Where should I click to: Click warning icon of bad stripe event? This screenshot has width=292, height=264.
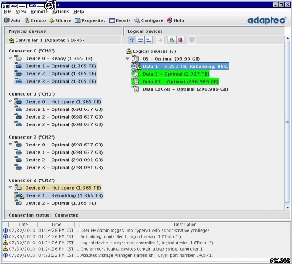click(x=5, y=249)
